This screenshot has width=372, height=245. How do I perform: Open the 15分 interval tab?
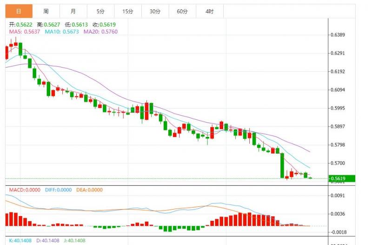(x=128, y=11)
